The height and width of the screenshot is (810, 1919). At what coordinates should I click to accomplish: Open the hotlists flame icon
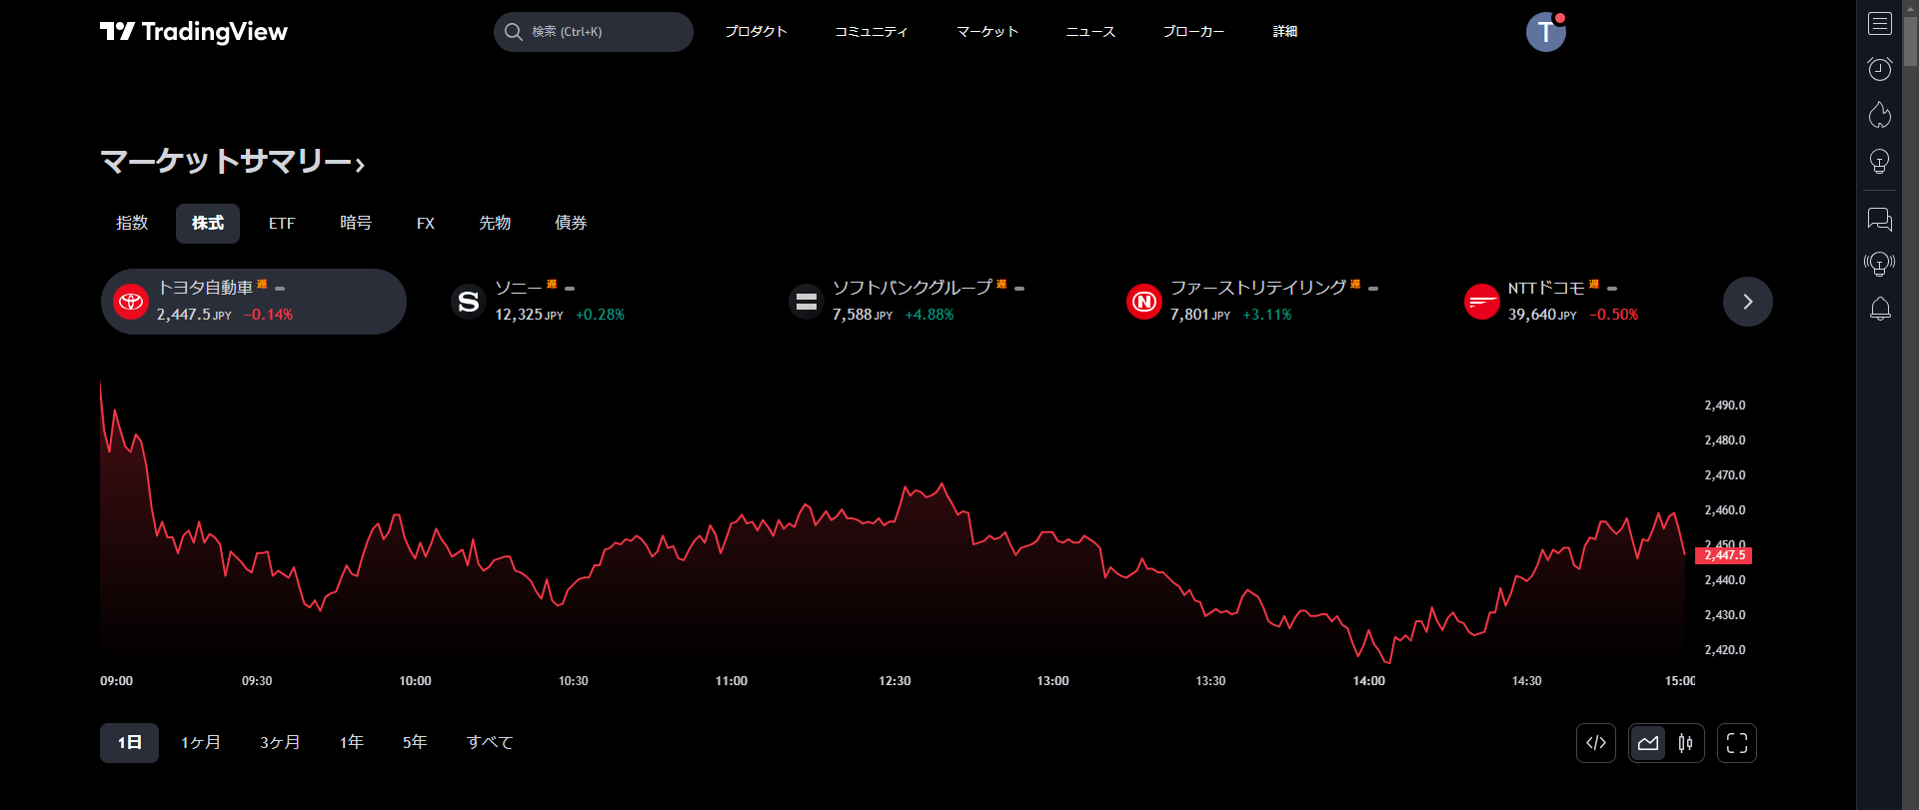pyautogui.click(x=1879, y=115)
